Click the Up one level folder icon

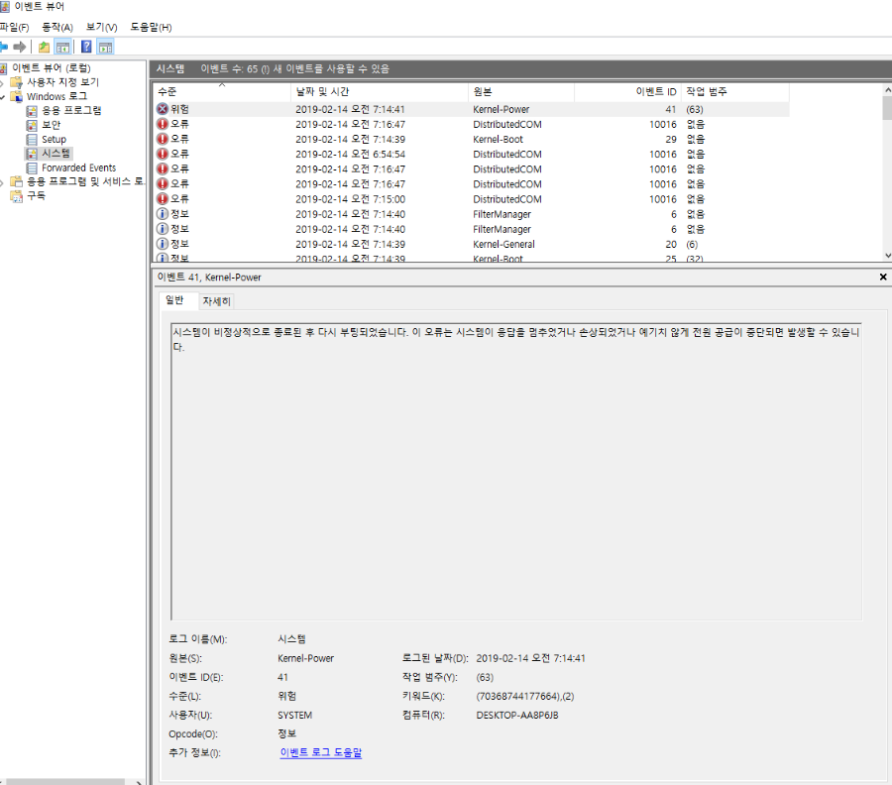tap(44, 47)
